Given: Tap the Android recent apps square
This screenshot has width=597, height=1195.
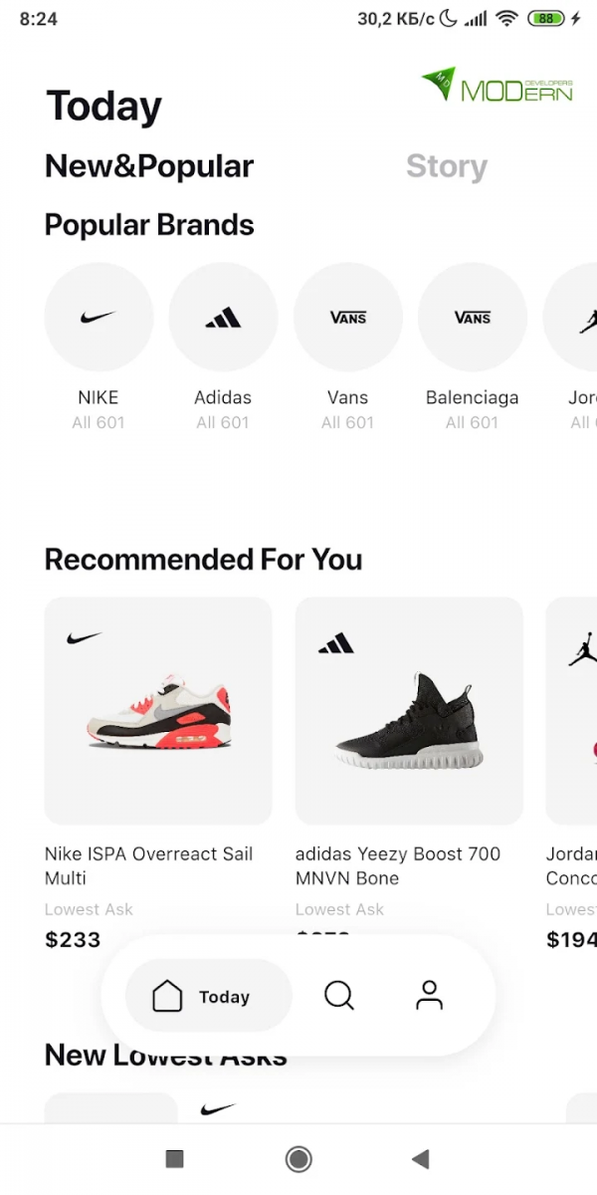Looking at the screenshot, I should (175, 1158).
